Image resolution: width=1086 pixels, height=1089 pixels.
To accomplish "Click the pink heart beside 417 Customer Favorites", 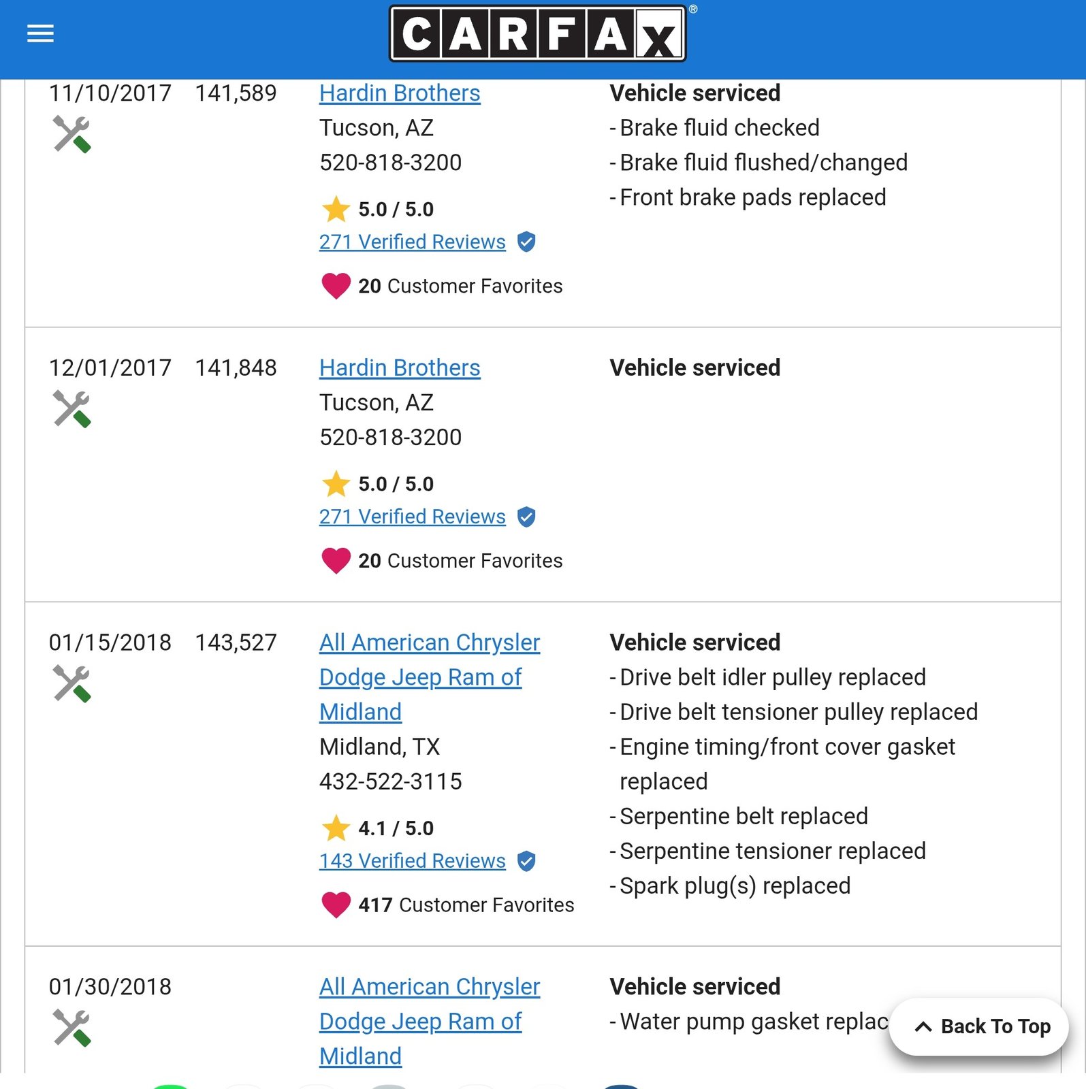I will pos(336,905).
